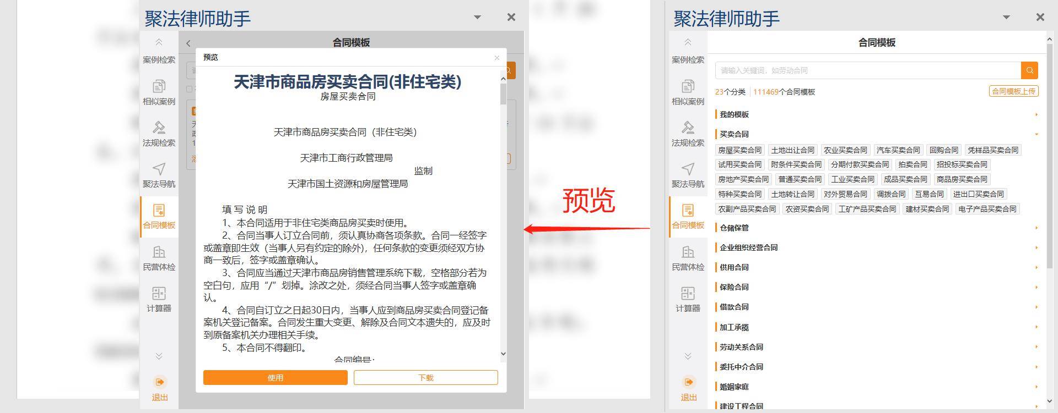Open 法规检索 in the left window sidebar
Viewport: 1058px width, 413px height.
click(159, 134)
